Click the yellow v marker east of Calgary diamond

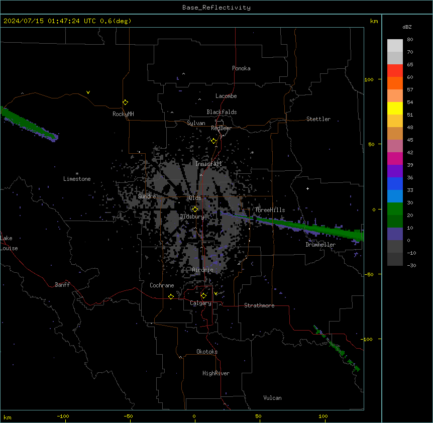tap(215, 293)
